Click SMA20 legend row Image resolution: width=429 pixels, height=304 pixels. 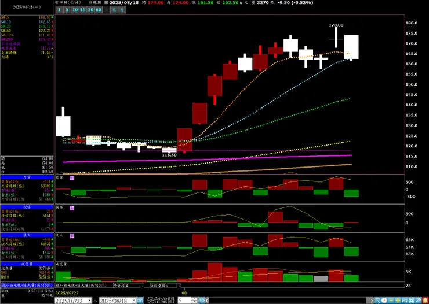[x=27, y=26]
